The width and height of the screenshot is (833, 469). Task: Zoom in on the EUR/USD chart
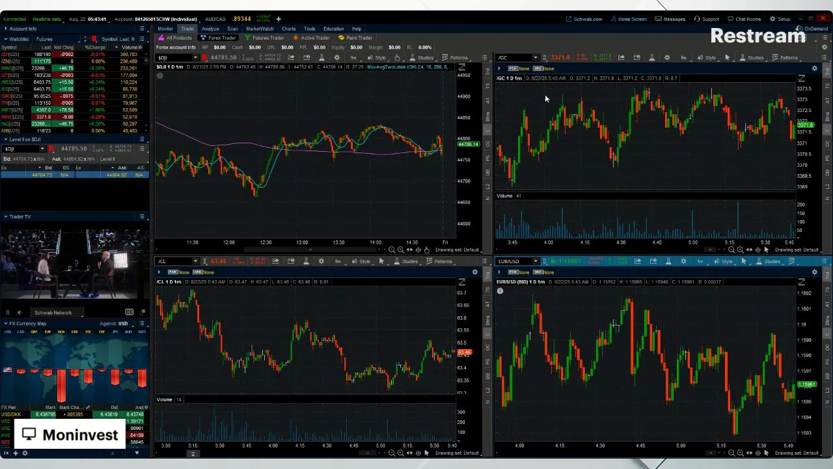(741, 453)
